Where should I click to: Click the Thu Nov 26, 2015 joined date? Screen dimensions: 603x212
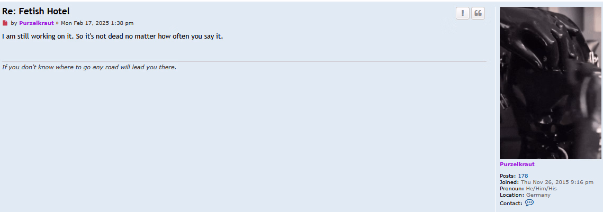click(x=557, y=182)
